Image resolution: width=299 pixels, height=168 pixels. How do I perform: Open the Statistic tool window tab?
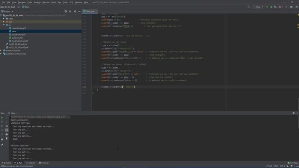(31, 163)
